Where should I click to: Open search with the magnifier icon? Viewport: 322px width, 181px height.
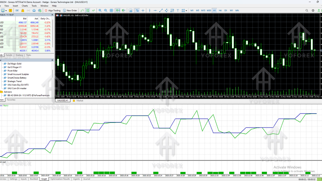307,11
